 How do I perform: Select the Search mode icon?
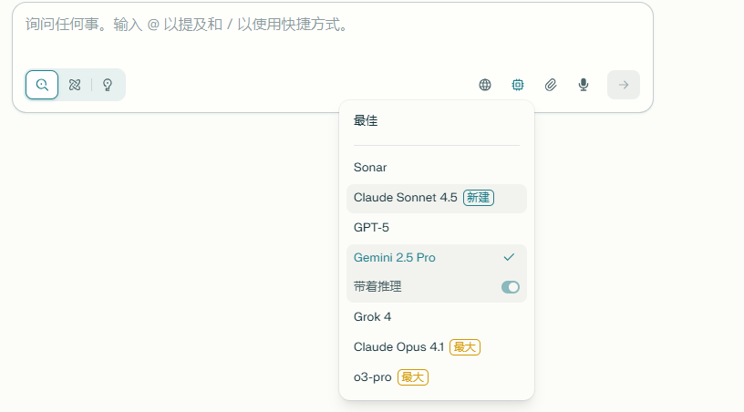tap(42, 85)
